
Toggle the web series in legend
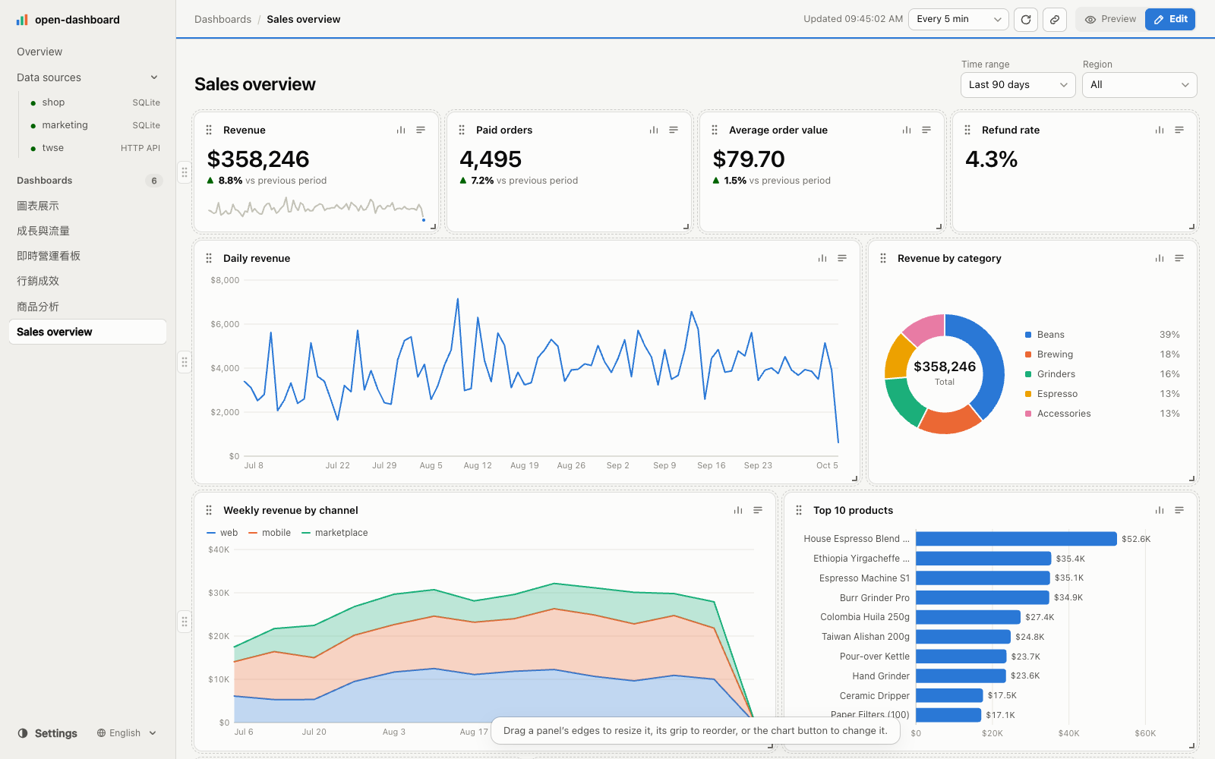222,533
